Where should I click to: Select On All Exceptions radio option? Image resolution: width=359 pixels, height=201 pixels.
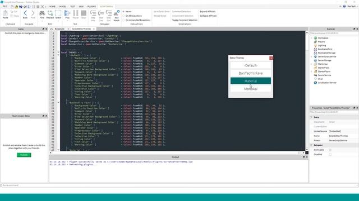tap(123, 16)
